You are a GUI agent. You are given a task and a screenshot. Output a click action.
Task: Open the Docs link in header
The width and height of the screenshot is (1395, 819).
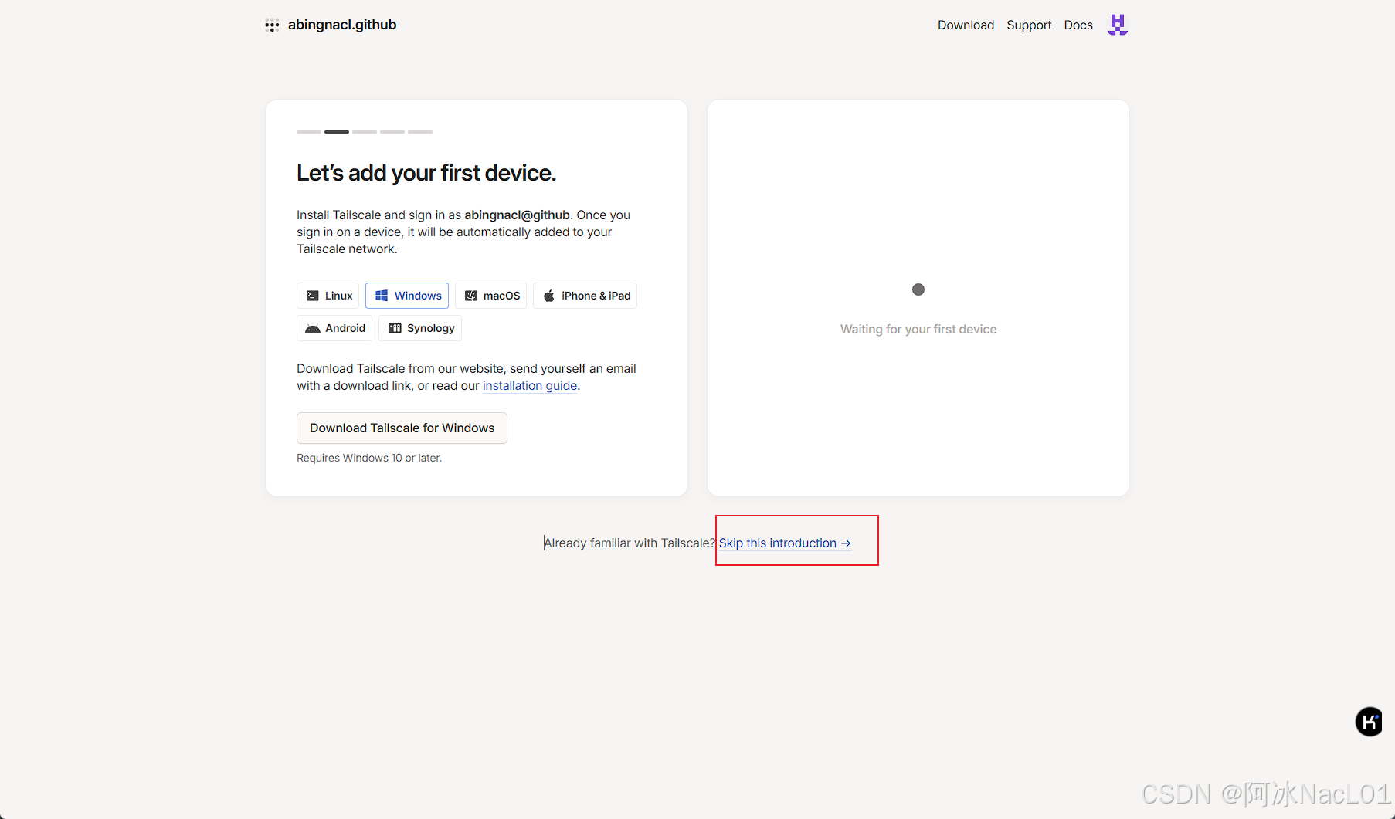pyautogui.click(x=1078, y=25)
